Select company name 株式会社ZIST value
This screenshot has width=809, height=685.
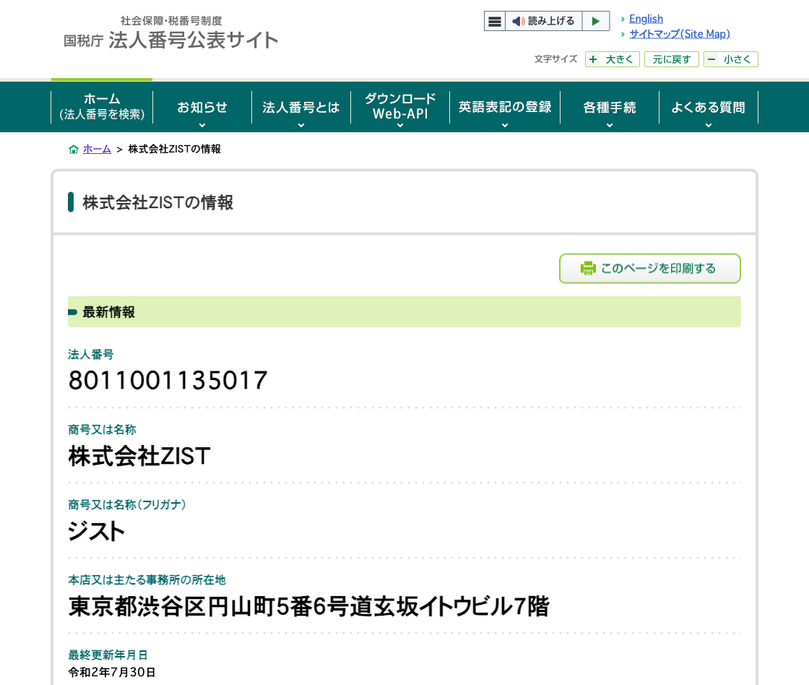[x=139, y=457]
